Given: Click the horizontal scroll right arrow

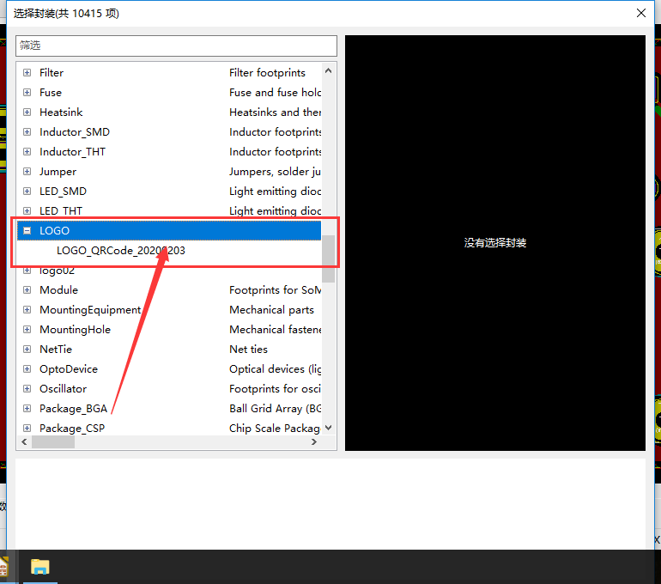Looking at the screenshot, I should tap(313, 442).
